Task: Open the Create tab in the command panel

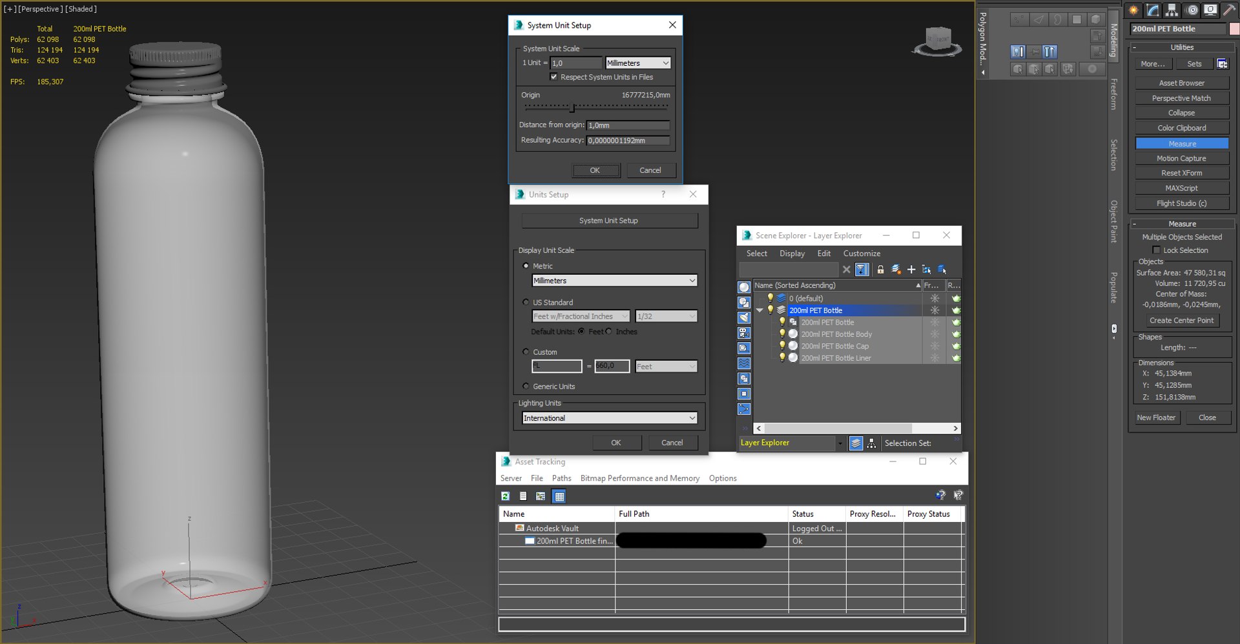Action: [1134, 10]
